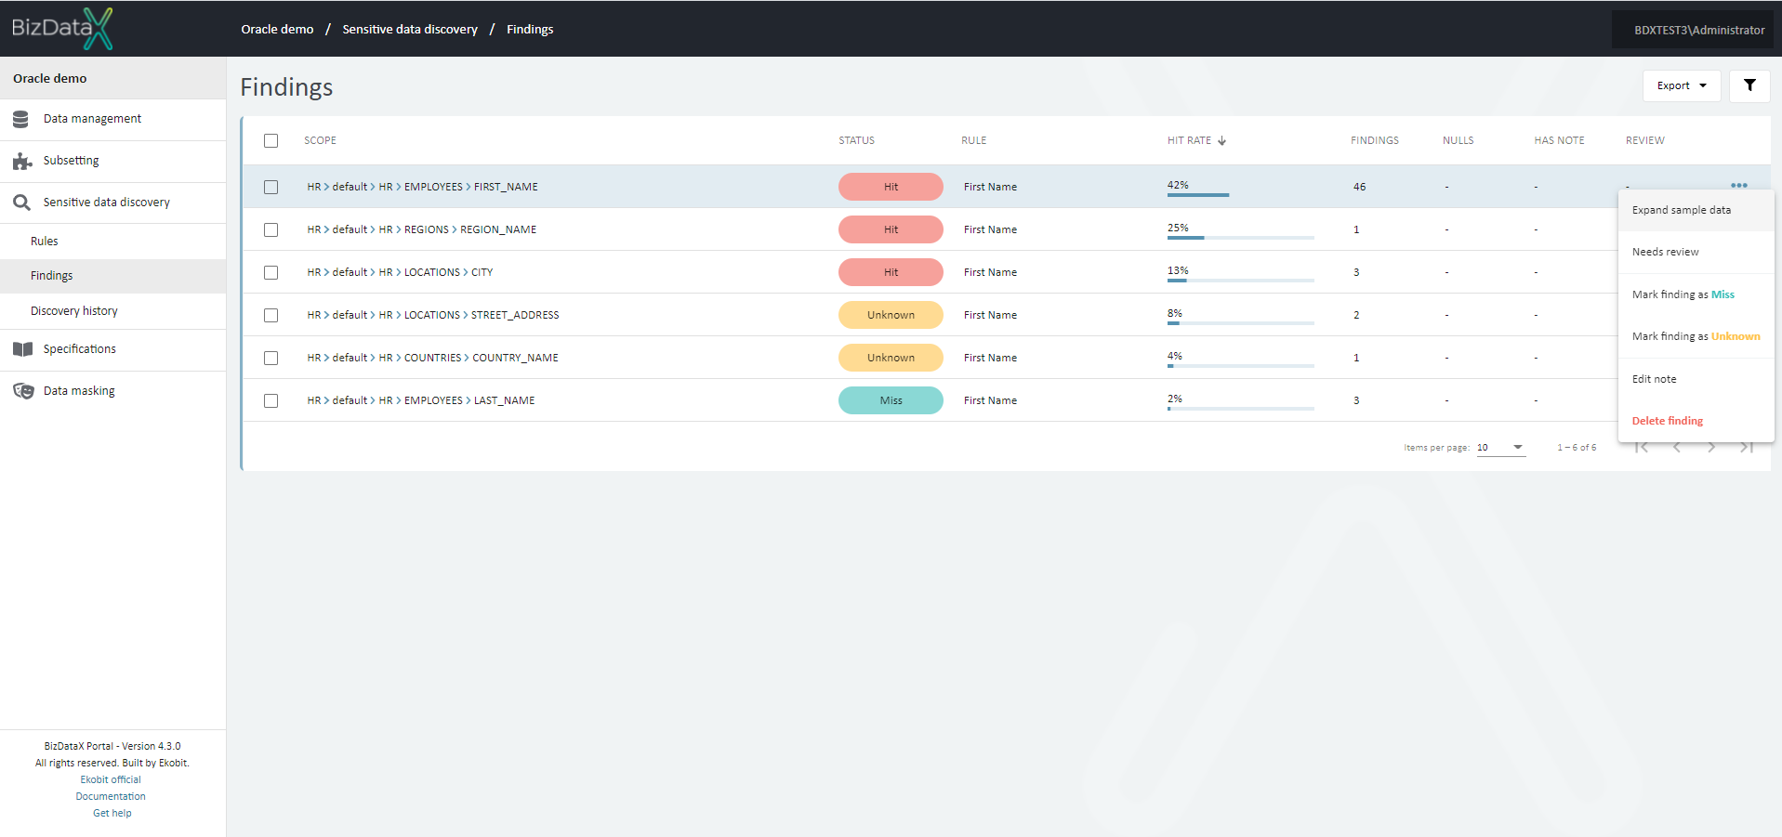Click the Unknown status badge for STREET_ADDRESS
1782x837 pixels.
click(x=891, y=315)
